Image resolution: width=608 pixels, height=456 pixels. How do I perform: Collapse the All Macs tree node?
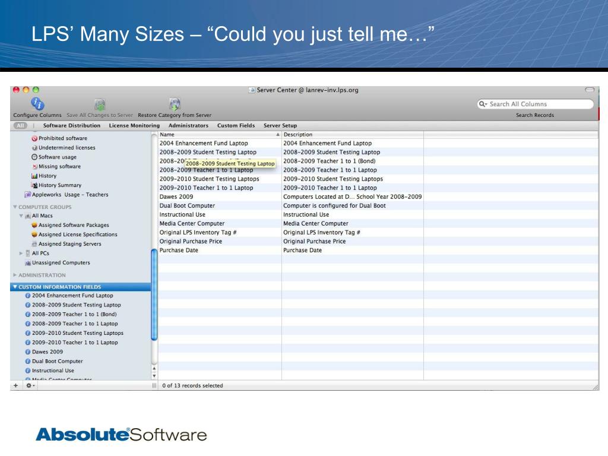[21, 216]
